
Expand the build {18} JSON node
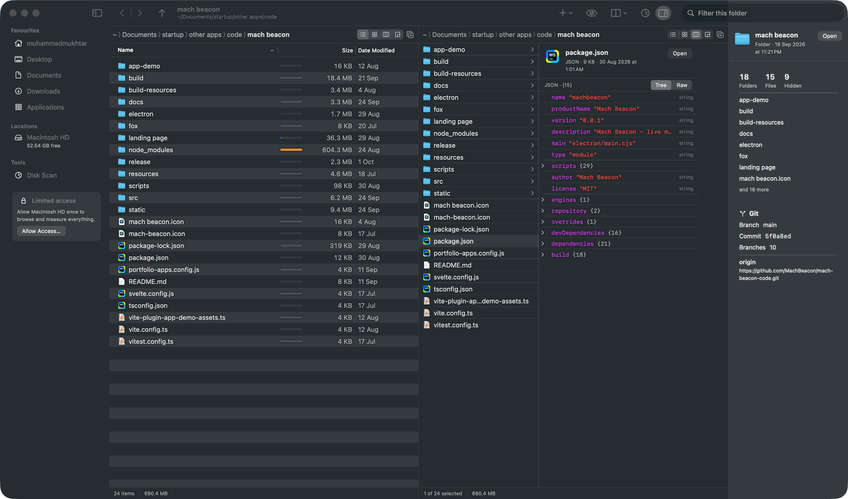(x=543, y=255)
